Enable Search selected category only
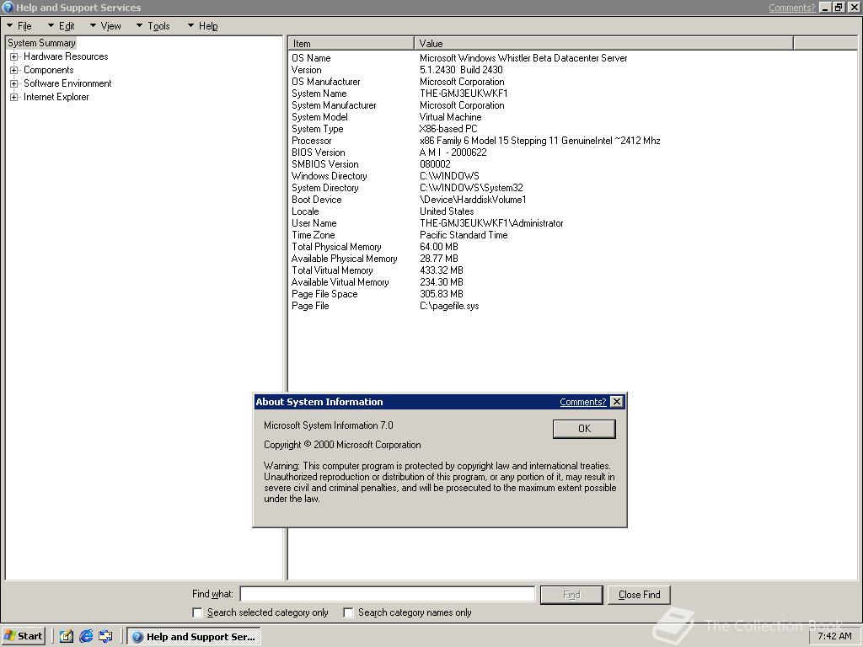Screen dimensions: 863x647 197,612
